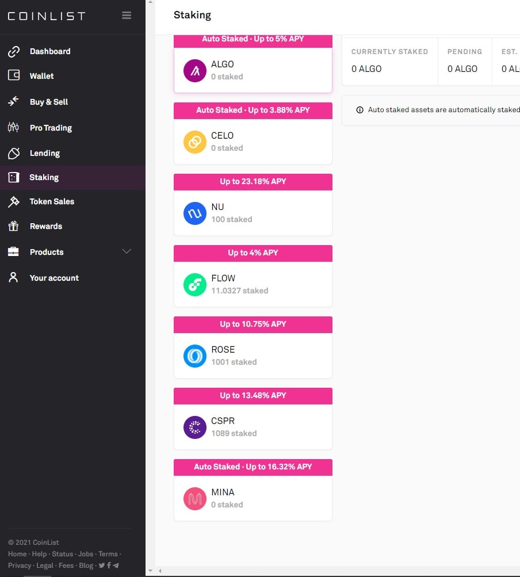Open the Jobs footer link
The height and width of the screenshot is (577, 520).
pos(86,554)
